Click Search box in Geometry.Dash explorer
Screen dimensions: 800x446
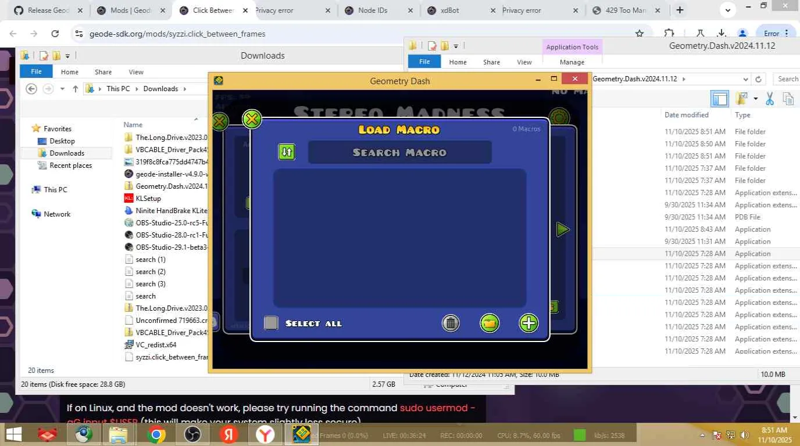pos(786,79)
